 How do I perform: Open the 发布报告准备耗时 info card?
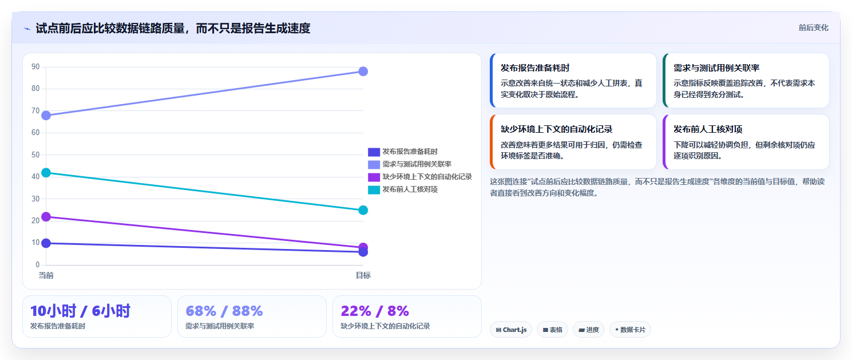(x=573, y=81)
